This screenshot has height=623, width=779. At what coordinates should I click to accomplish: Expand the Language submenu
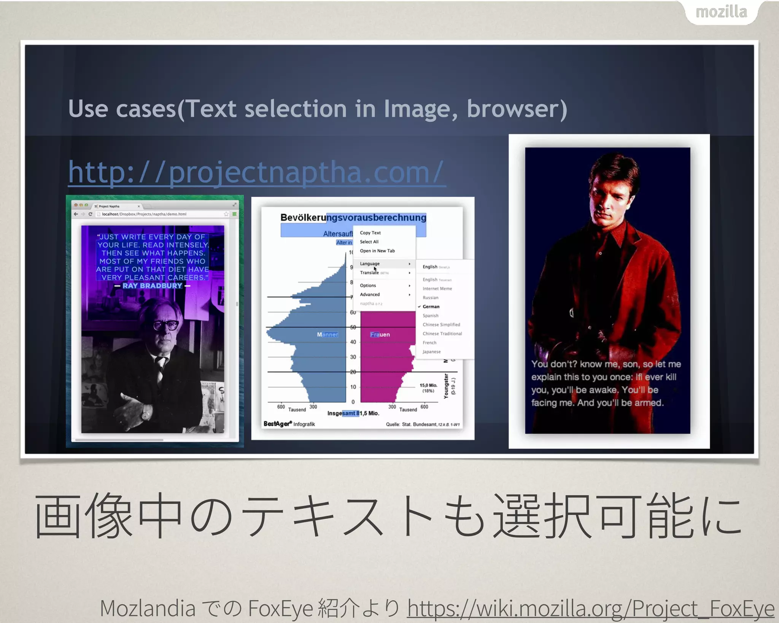(384, 264)
